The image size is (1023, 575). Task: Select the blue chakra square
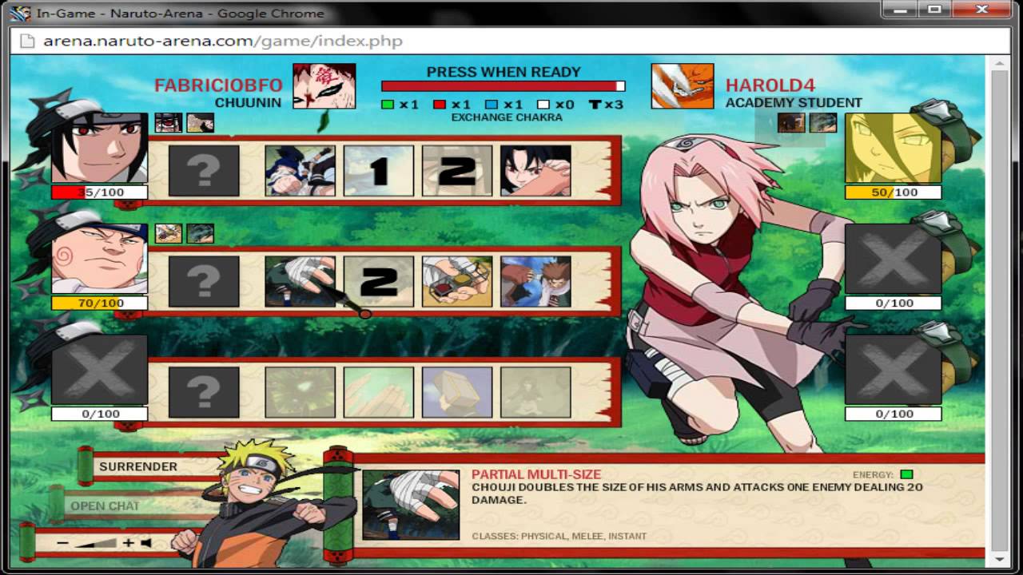491,105
